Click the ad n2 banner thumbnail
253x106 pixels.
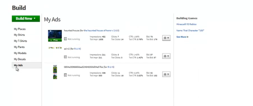tap(55, 48)
